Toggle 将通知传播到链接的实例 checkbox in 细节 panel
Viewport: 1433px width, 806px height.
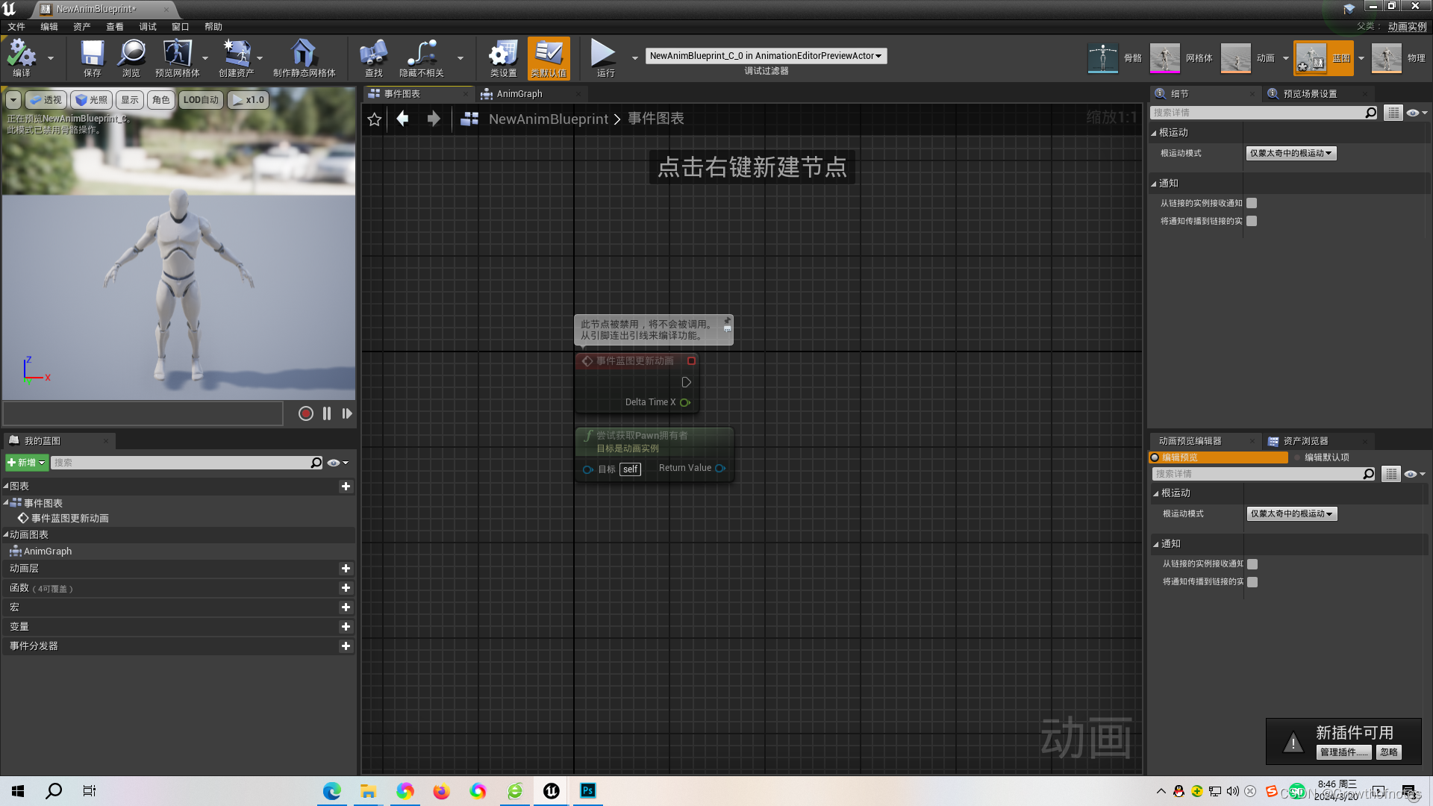pyautogui.click(x=1252, y=221)
